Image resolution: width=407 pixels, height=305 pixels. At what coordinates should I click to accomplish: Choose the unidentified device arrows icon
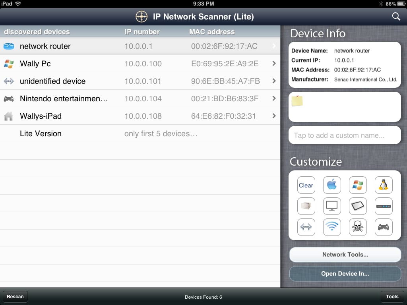click(306, 227)
